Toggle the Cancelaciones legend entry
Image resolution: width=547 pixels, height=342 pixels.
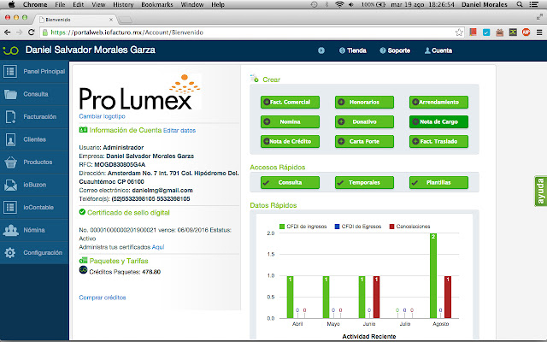point(409,227)
